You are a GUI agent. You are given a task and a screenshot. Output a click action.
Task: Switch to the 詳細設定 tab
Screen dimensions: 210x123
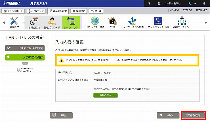pyautogui.click(x=79, y=11)
